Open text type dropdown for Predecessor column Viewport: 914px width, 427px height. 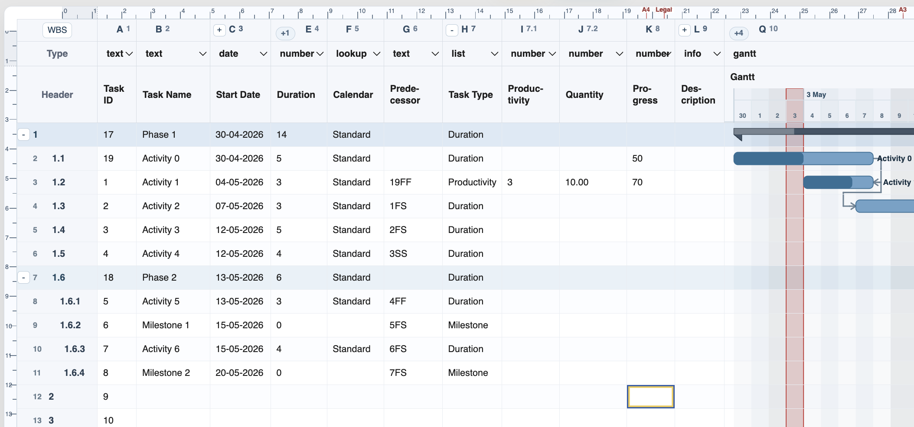point(435,54)
